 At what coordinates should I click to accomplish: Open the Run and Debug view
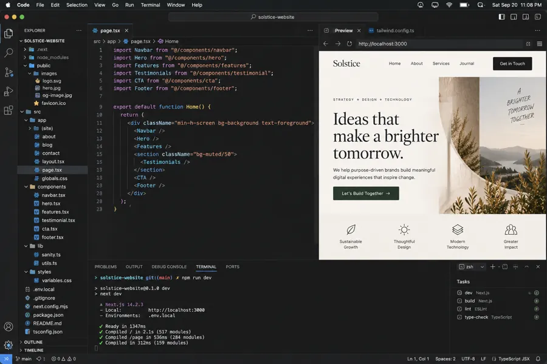point(9,91)
